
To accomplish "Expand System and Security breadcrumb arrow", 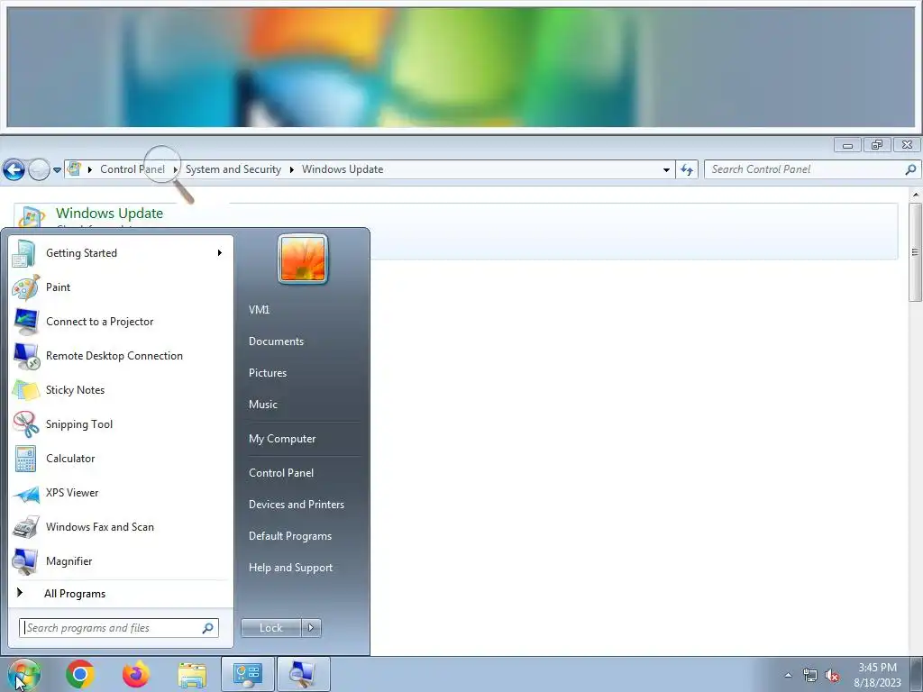I will point(291,169).
